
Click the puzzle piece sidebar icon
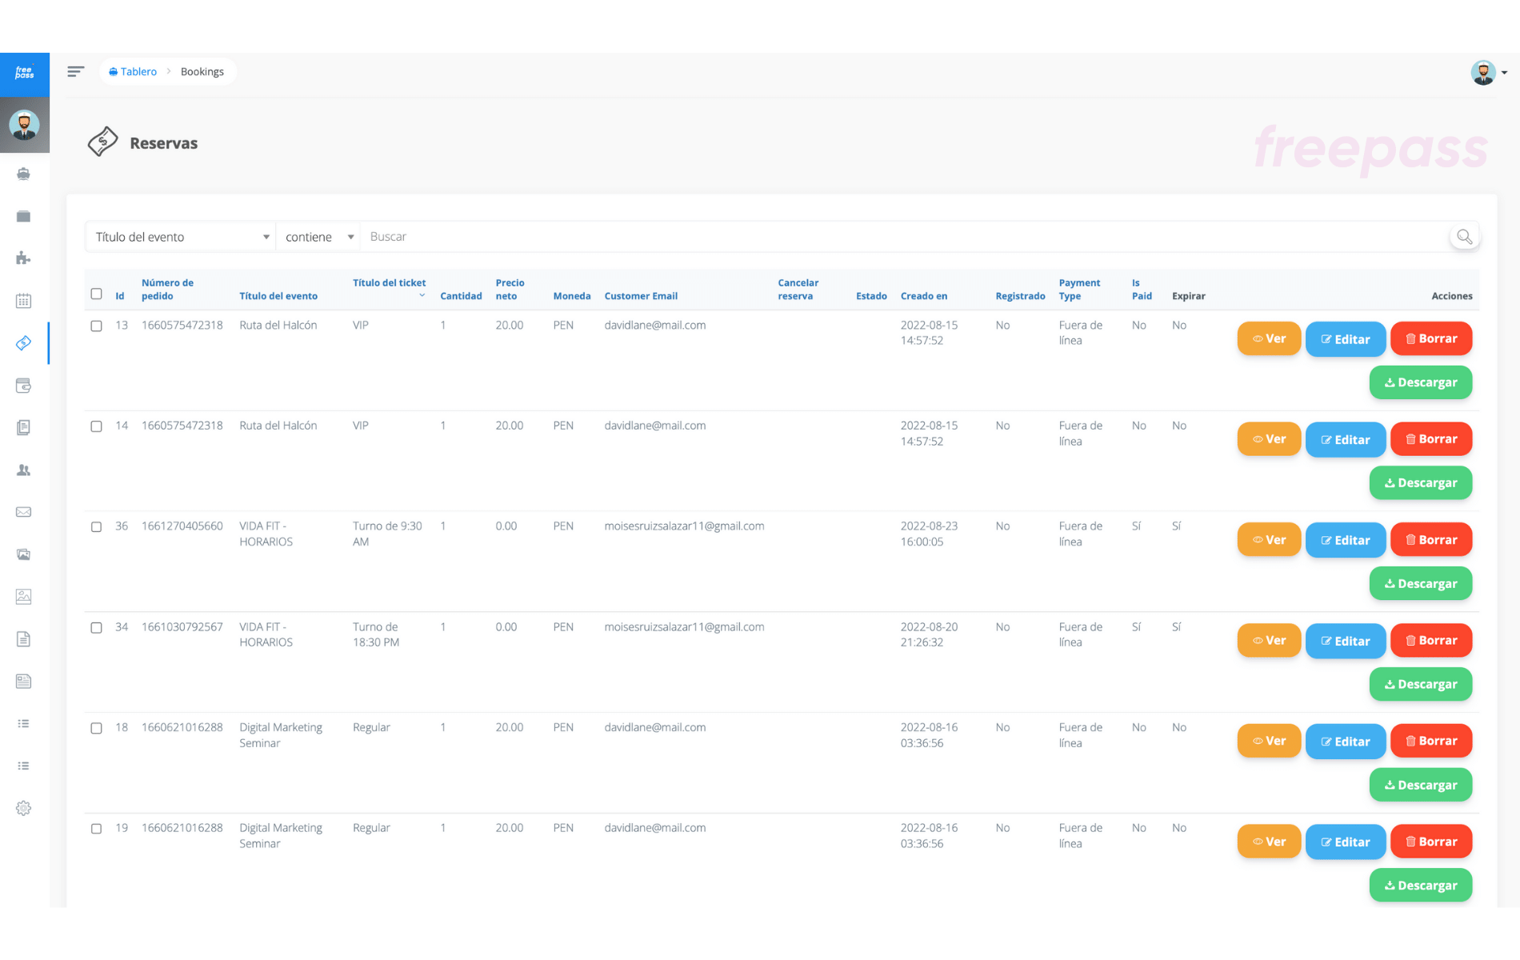point(24,258)
